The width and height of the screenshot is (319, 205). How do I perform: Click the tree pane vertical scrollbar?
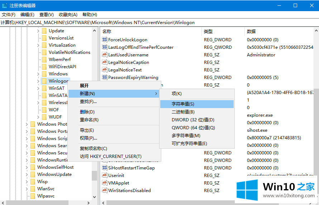pos(94,108)
